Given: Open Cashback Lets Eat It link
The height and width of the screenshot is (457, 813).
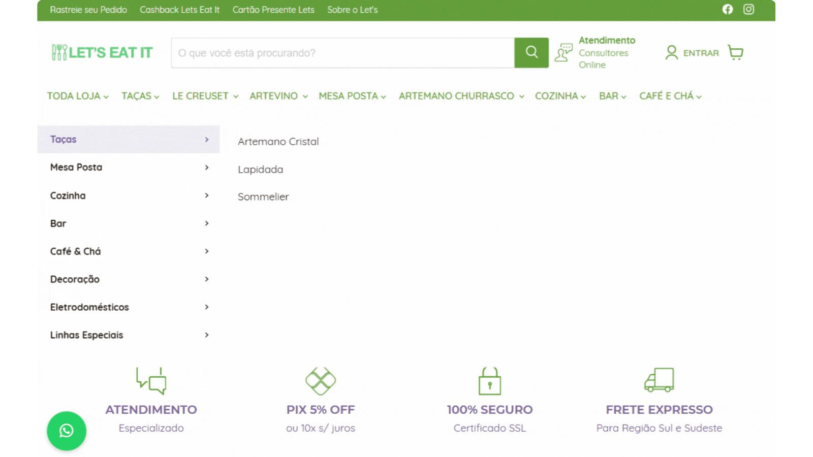Looking at the screenshot, I should pyautogui.click(x=180, y=10).
